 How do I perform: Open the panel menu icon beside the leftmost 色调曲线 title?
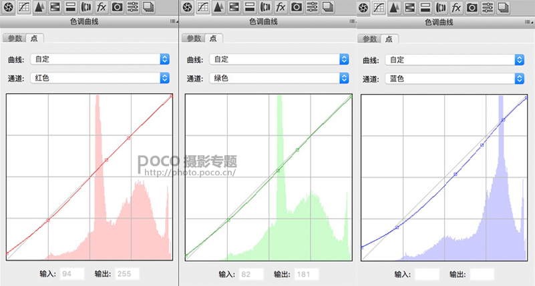(x=174, y=21)
